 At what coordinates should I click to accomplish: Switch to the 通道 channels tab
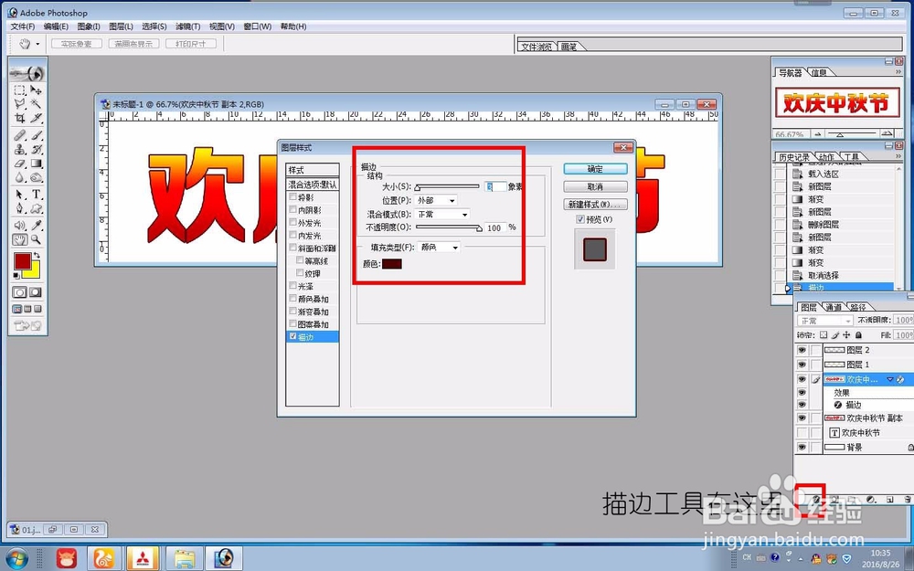point(832,307)
